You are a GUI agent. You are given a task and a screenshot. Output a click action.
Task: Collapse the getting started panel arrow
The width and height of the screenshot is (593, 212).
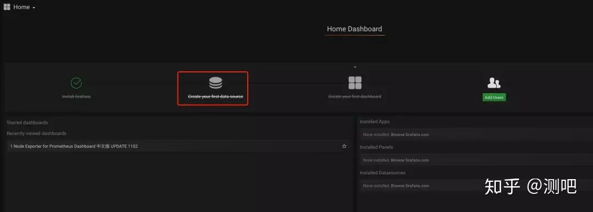[x=355, y=67]
